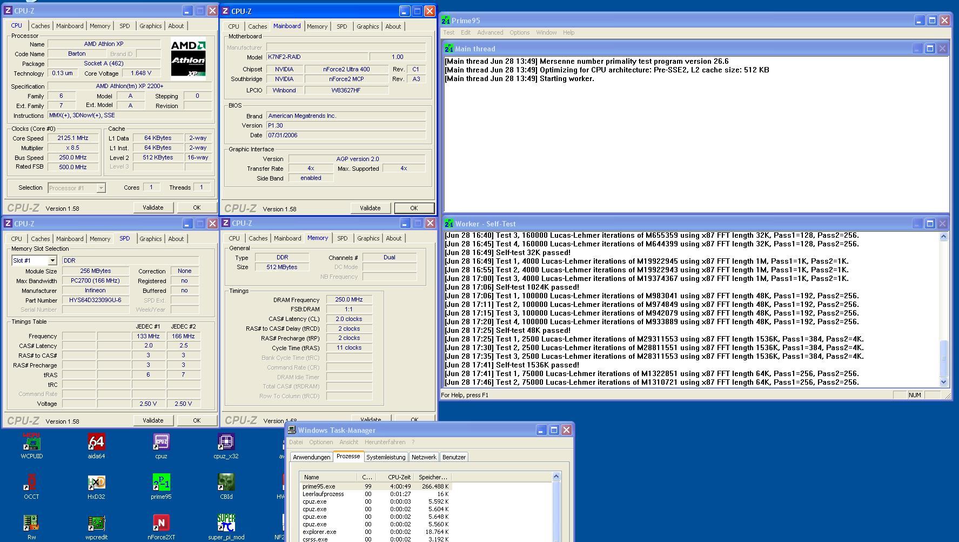Viewport: 959px width, 542px height.
Task: Click the AMD Athlon XP logo
Action: 188,59
